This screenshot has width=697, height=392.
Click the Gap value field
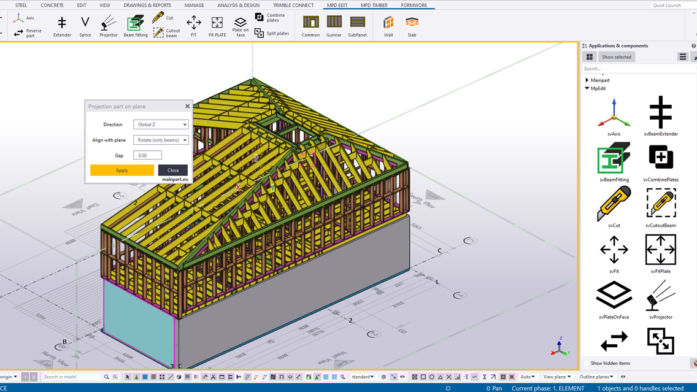point(147,155)
